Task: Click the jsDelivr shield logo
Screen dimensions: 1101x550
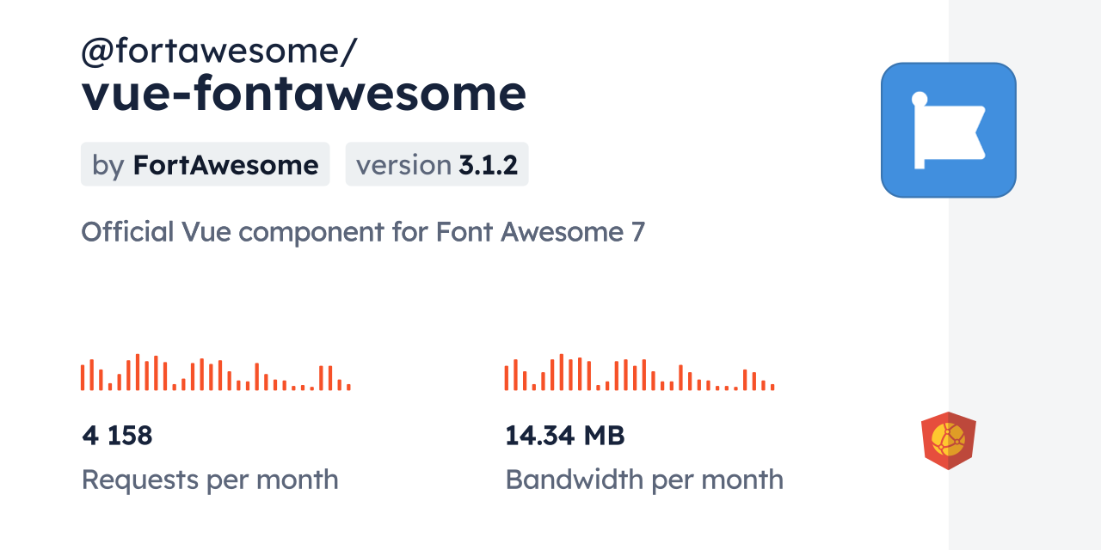Action: pyautogui.click(x=948, y=441)
